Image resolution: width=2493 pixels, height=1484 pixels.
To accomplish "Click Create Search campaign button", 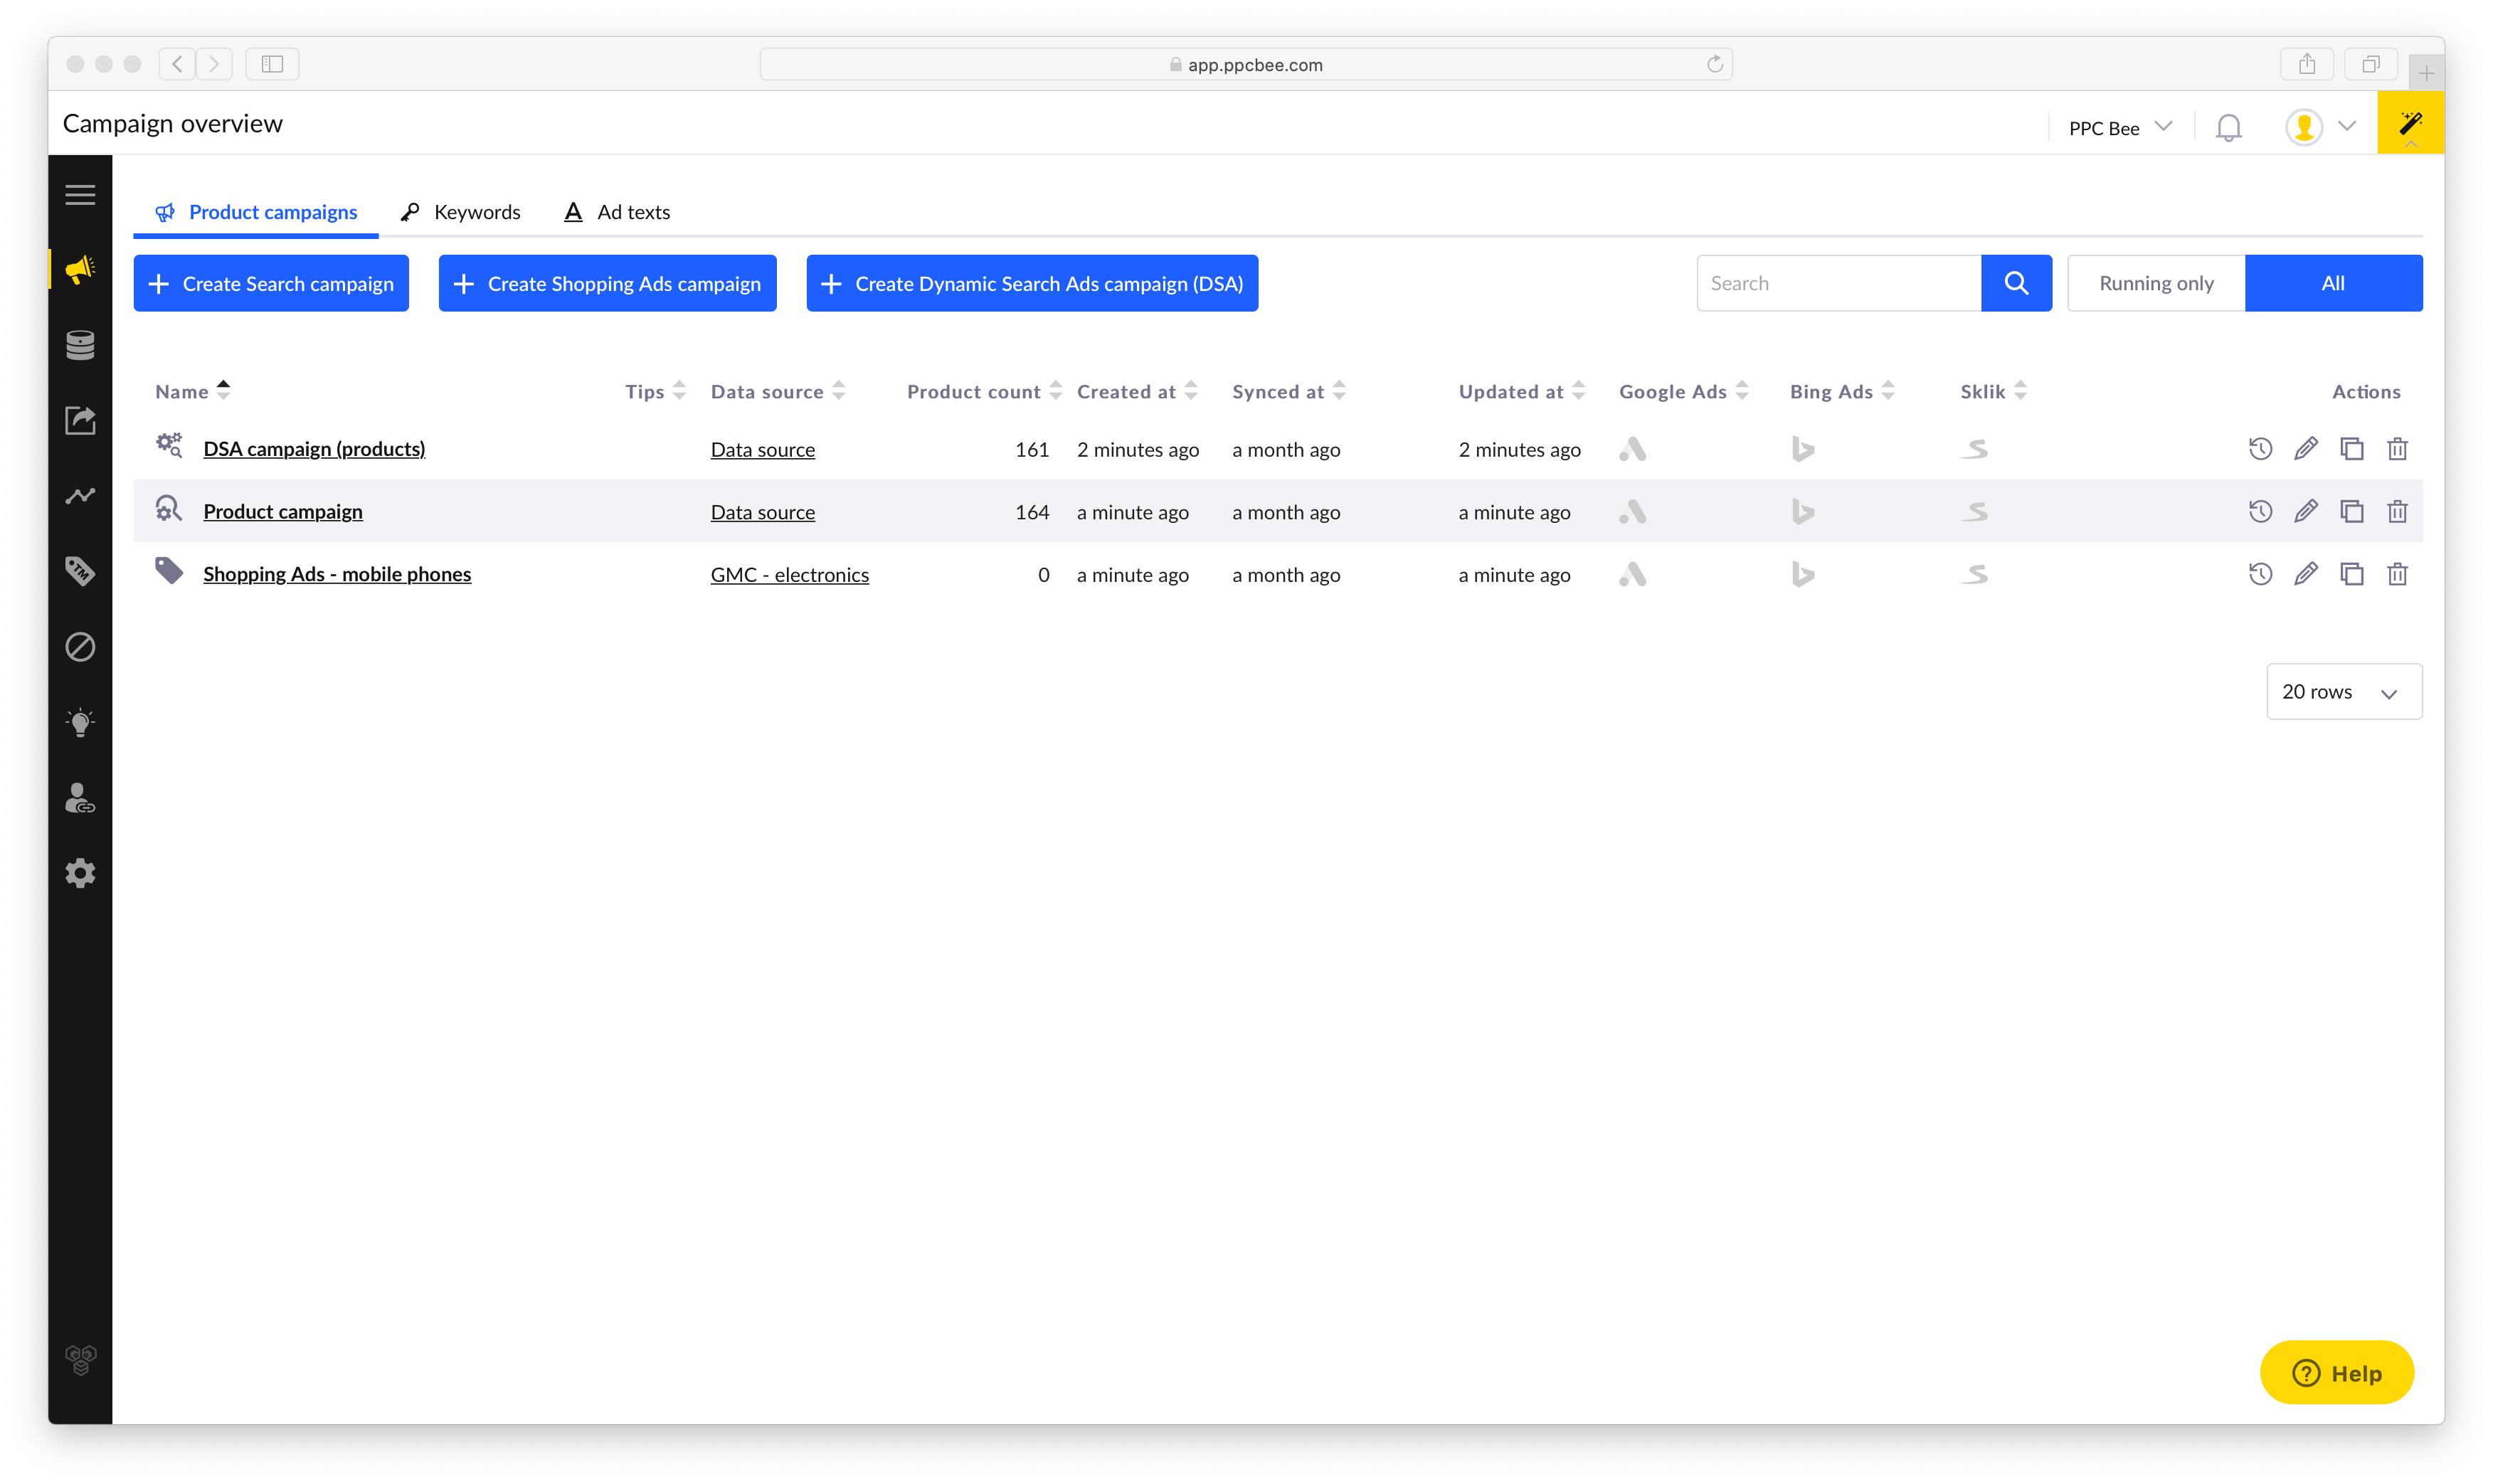I will 271,283.
